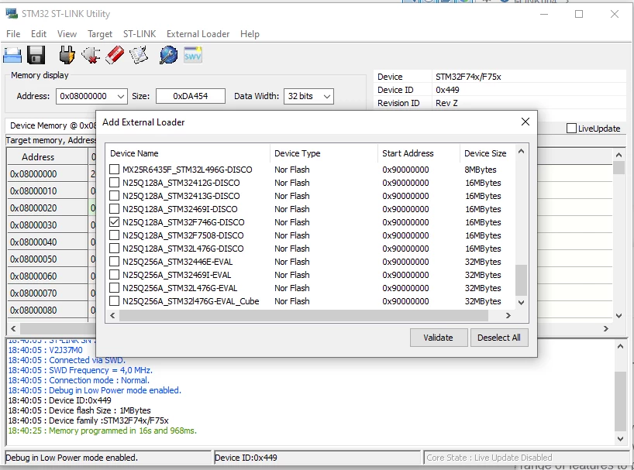Viewport: 634px width, 470px height.
Task: Check N25Q256A_STM32446E-EVAL loader checkbox
Action: [115, 262]
